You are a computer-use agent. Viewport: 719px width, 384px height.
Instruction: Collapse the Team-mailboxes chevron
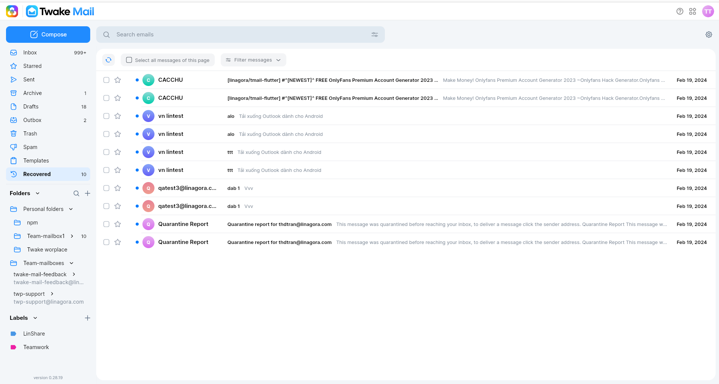coord(71,263)
